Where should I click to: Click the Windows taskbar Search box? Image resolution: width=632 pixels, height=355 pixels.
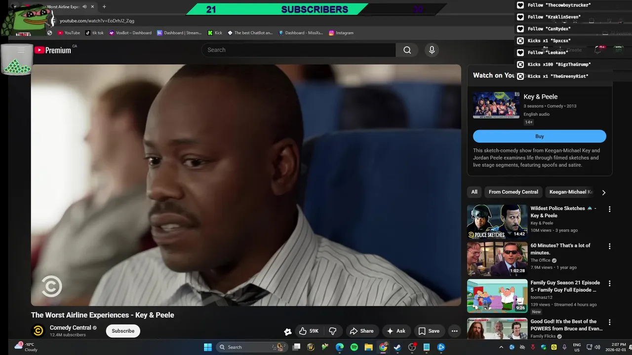click(x=251, y=347)
